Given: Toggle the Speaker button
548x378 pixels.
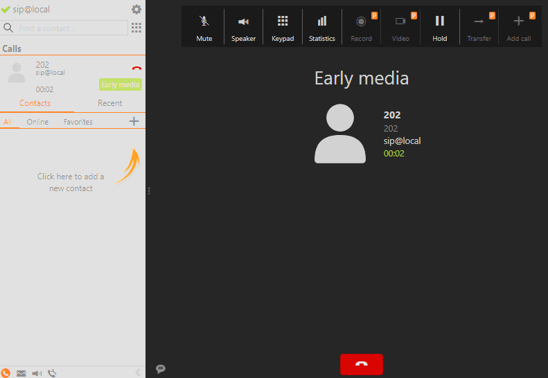Looking at the screenshot, I should click(x=243, y=27).
